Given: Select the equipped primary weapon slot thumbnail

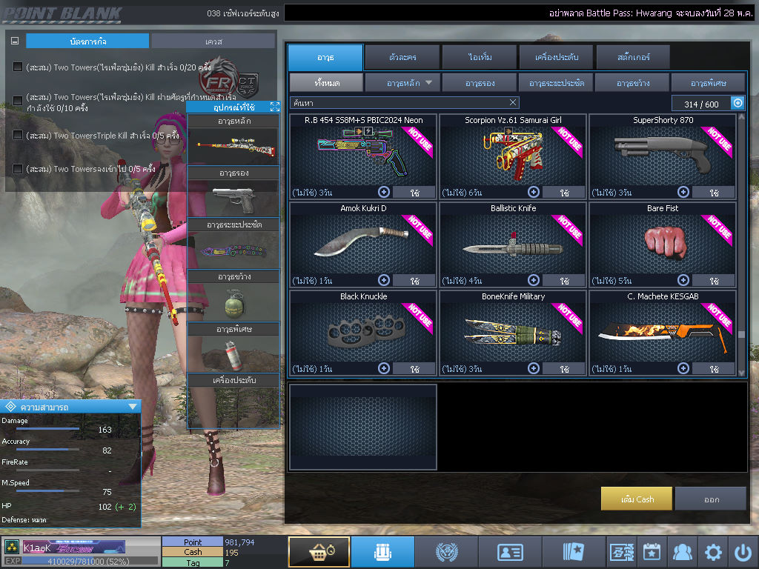Looking at the screenshot, I should click(233, 146).
